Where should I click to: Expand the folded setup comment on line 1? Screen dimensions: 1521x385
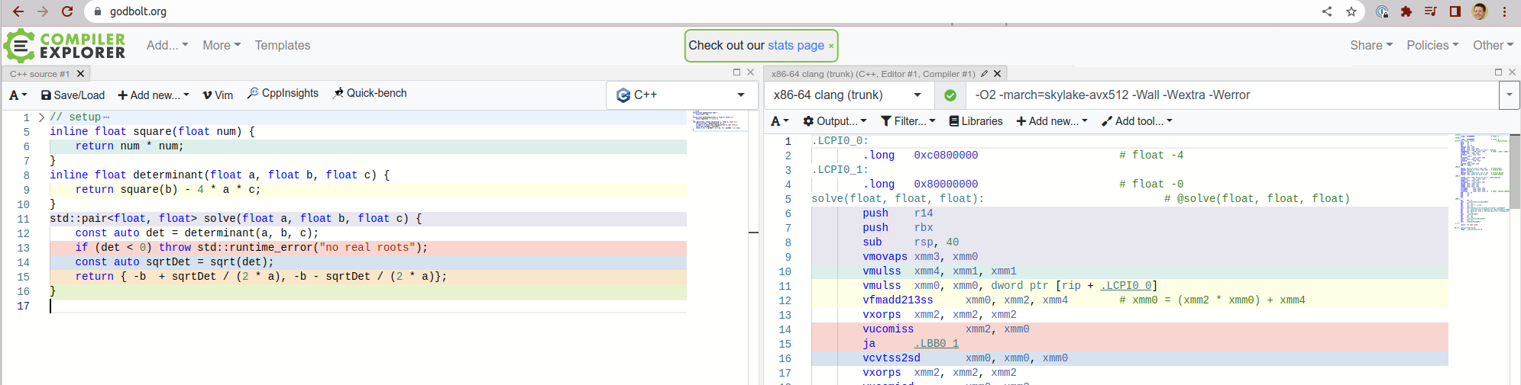41,117
